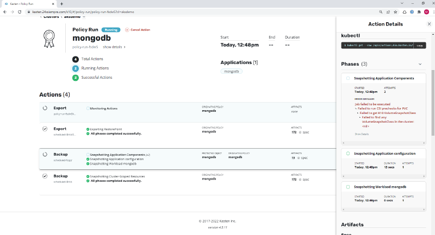Click the browser back arrow

(x=5, y=12)
